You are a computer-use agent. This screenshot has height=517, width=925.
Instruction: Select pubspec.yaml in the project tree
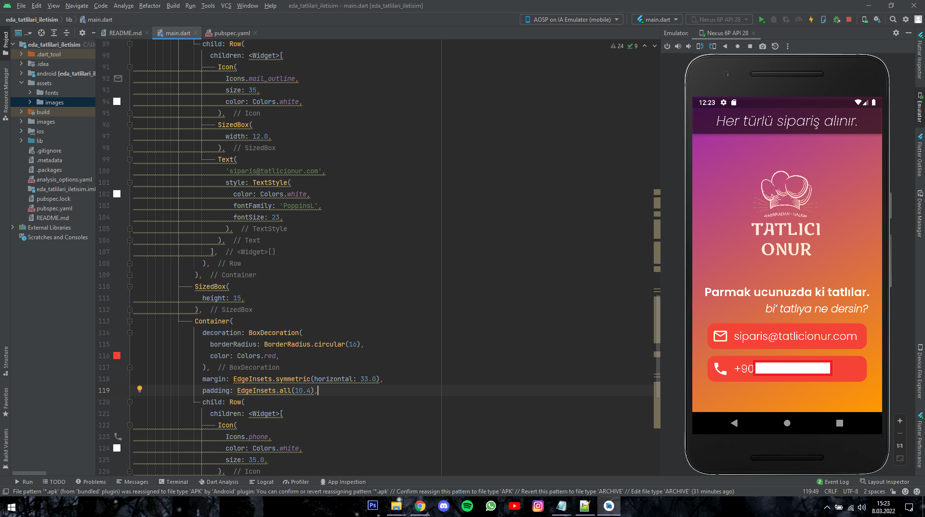pyautogui.click(x=54, y=208)
